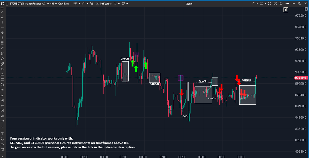This screenshot has height=158, width=309.
Task: Select the text T tool
Action: point(2,134)
